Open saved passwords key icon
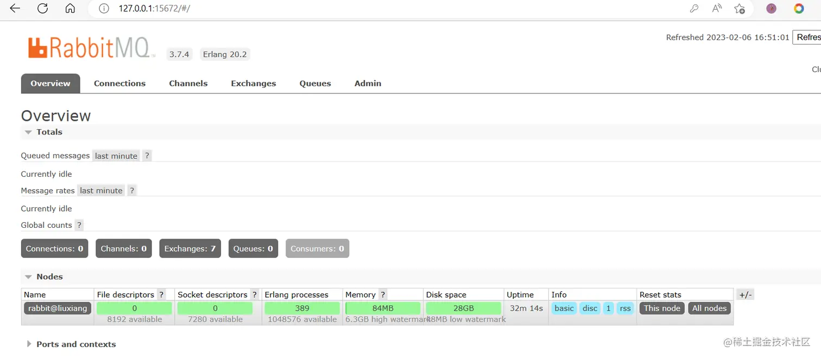The height and width of the screenshot is (358, 821). tap(694, 8)
